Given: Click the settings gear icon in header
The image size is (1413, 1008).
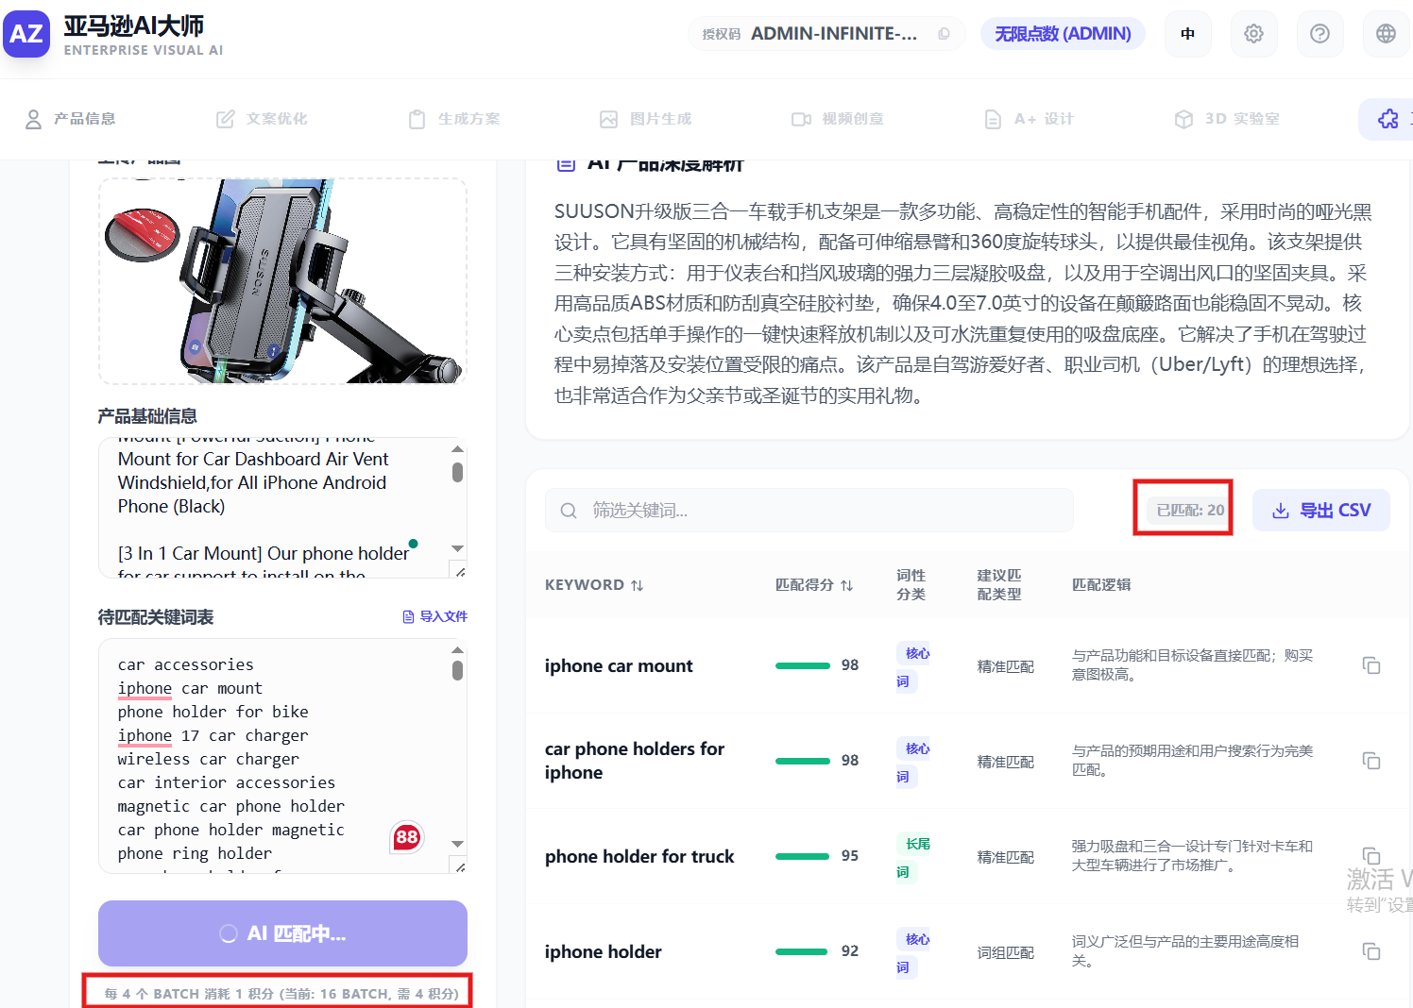Looking at the screenshot, I should (x=1253, y=34).
